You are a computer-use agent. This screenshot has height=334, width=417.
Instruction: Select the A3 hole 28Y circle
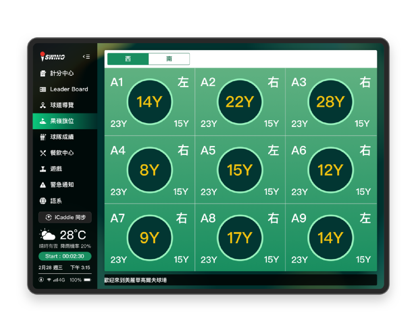pos(331,102)
